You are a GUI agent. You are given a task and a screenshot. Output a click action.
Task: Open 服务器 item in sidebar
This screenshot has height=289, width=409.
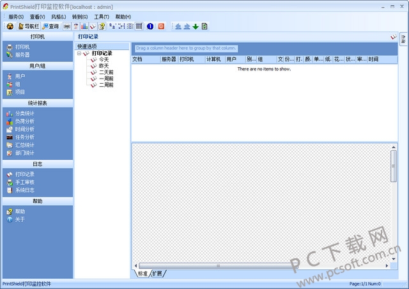(19, 55)
